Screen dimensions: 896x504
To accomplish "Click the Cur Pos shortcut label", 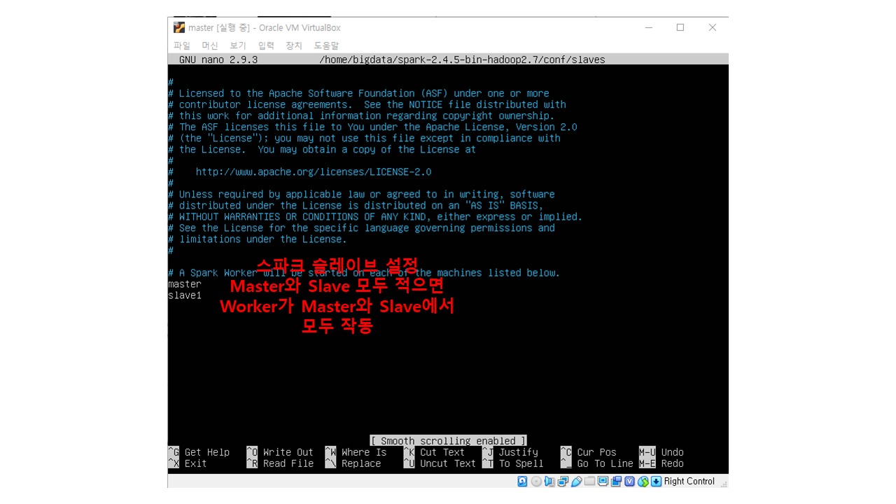I will coord(596,452).
